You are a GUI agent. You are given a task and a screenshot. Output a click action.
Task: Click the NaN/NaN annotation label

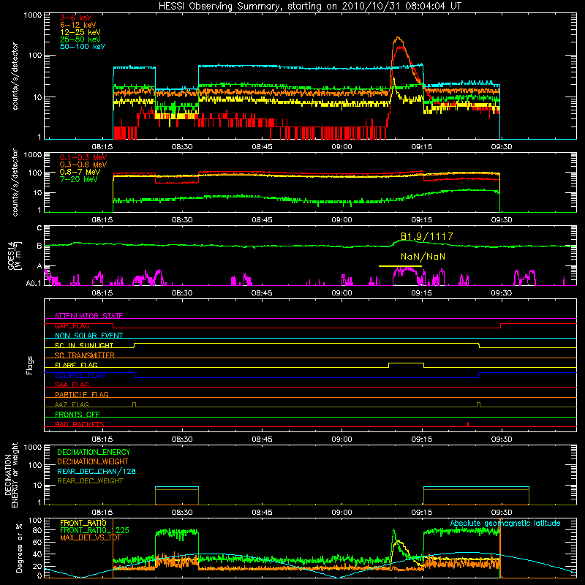(x=423, y=257)
